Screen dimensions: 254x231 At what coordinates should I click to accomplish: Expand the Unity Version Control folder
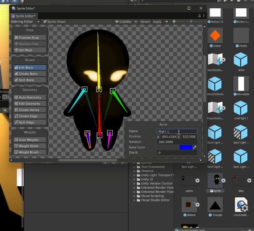pos(134,184)
